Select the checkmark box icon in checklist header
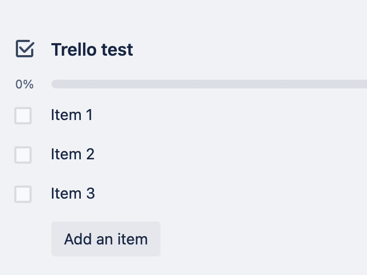 pos(25,49)
